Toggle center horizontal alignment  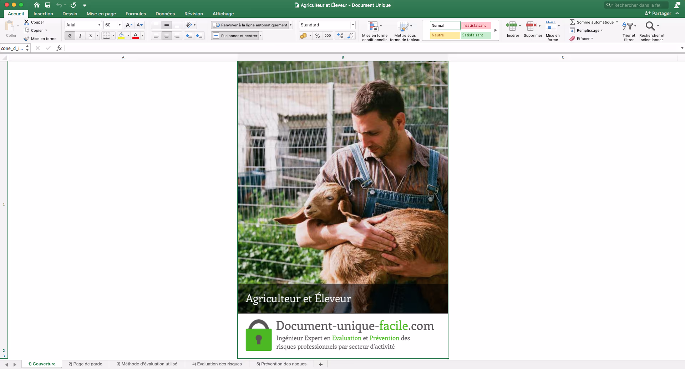coord(167,36)
